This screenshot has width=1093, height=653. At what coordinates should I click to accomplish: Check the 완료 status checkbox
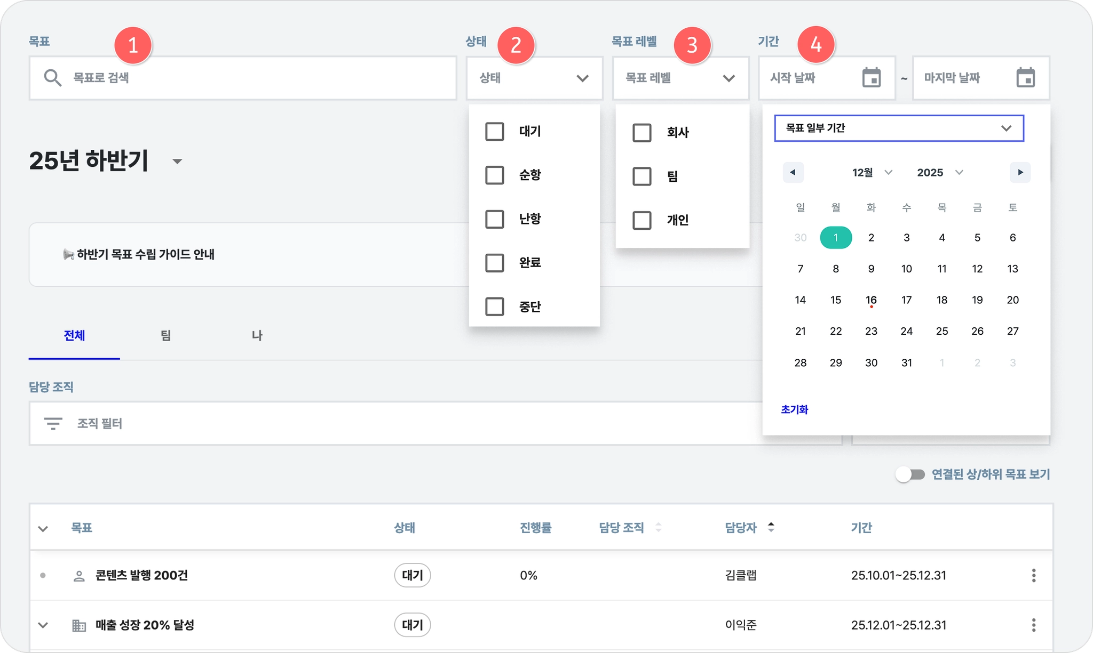point(494,263)
